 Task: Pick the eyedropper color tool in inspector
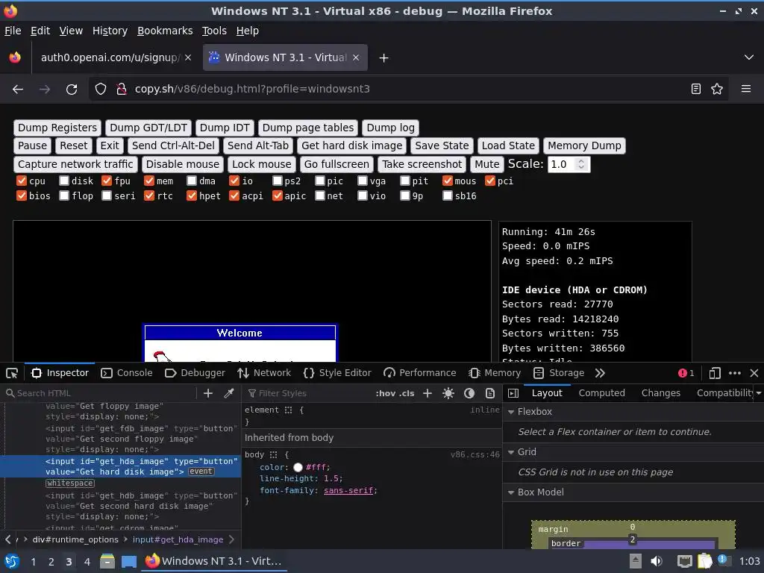click(228, 393)
